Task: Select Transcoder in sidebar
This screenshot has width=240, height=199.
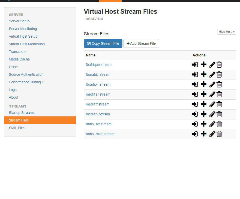Action: tap(18, 52)
